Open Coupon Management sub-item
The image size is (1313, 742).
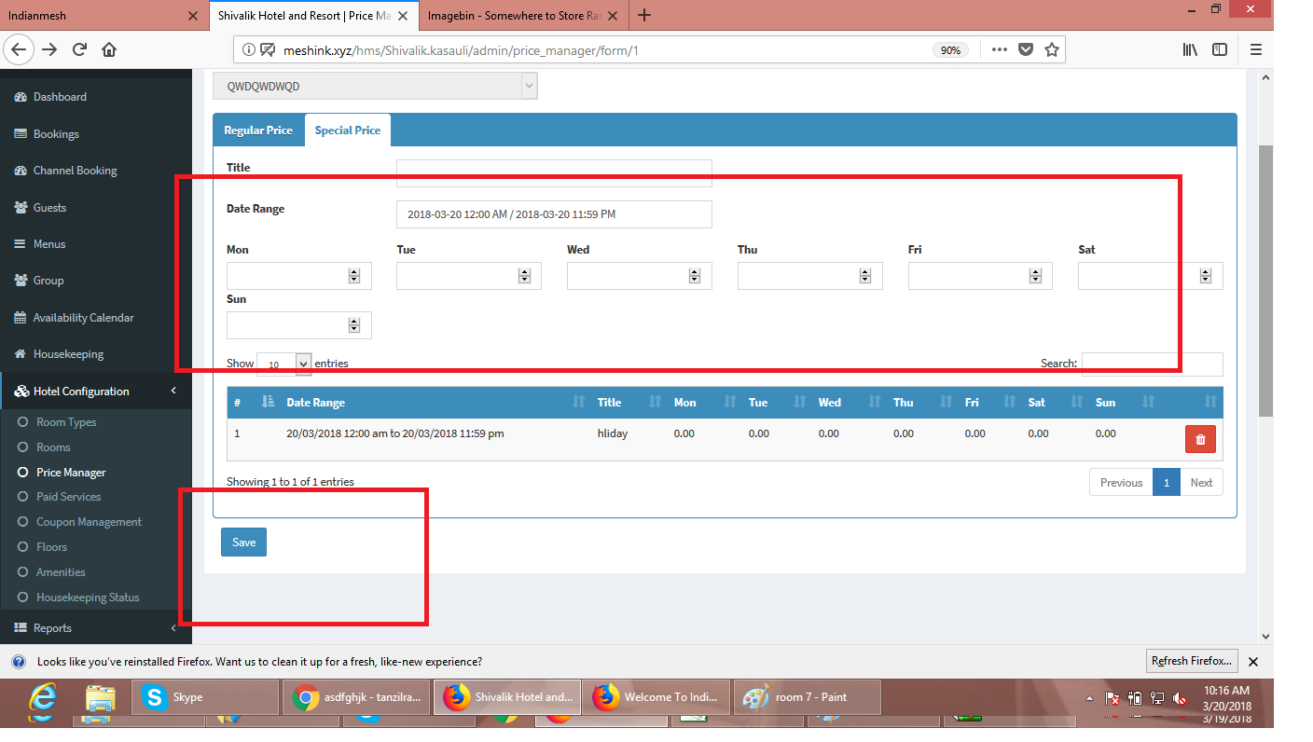click(89, 522)
